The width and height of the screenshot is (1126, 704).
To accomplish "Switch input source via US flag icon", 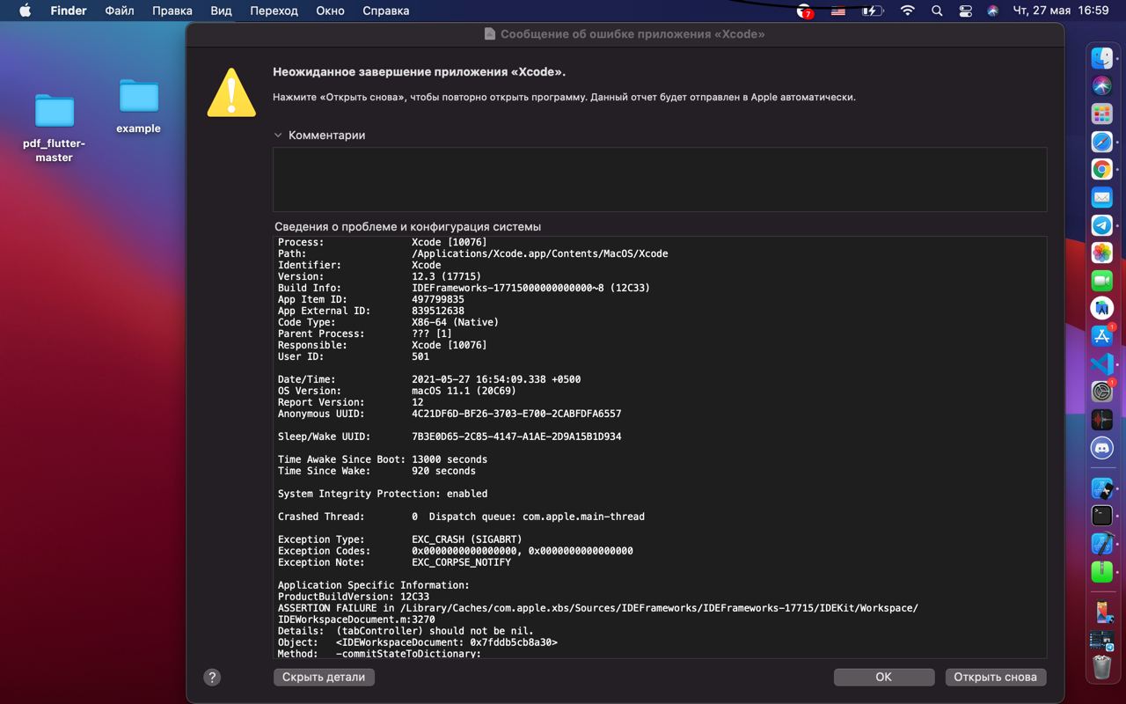I will click(x=838, y=11).
